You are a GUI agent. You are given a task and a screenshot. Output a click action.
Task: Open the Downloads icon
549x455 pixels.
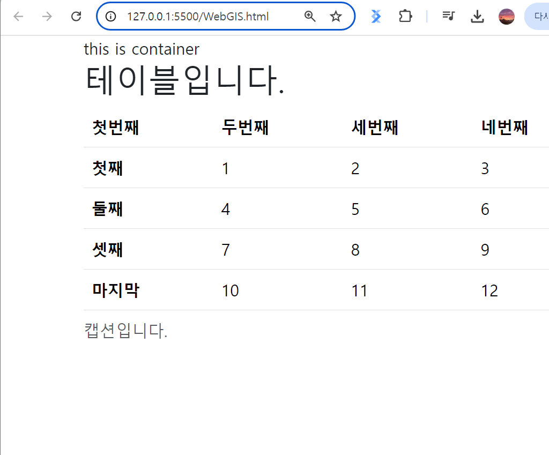tap(477, 17)
